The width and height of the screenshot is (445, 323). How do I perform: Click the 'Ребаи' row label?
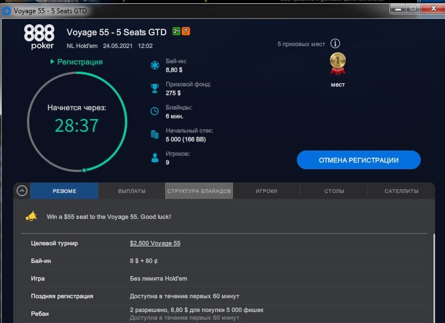[40, 314]
